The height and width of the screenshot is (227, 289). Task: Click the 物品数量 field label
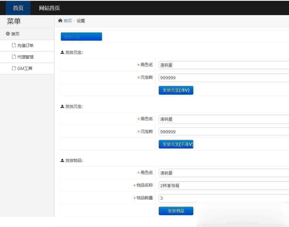pos(145,198)
